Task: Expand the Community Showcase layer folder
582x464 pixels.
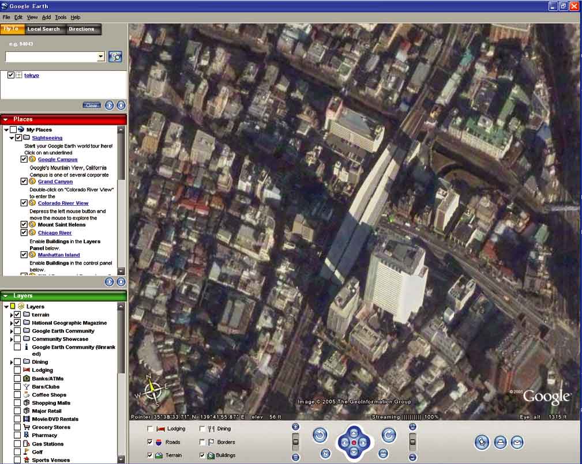Action: (12, 339)
